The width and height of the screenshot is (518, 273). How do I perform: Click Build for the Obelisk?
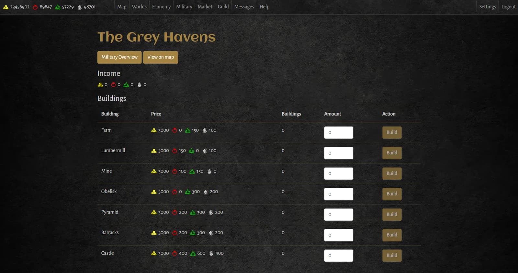392,194
